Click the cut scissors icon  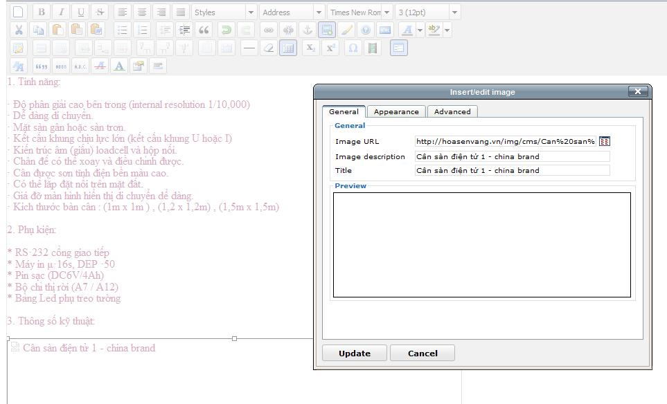click(19, 30)
